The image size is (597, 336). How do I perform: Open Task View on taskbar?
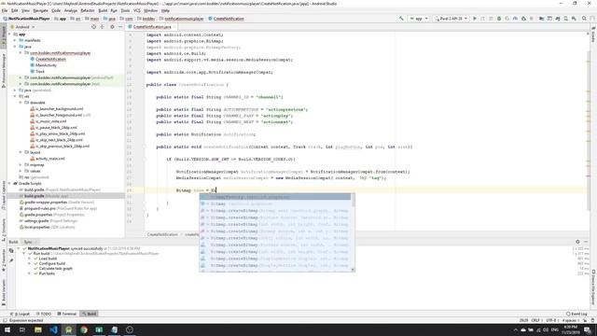[x=22, y=329]
